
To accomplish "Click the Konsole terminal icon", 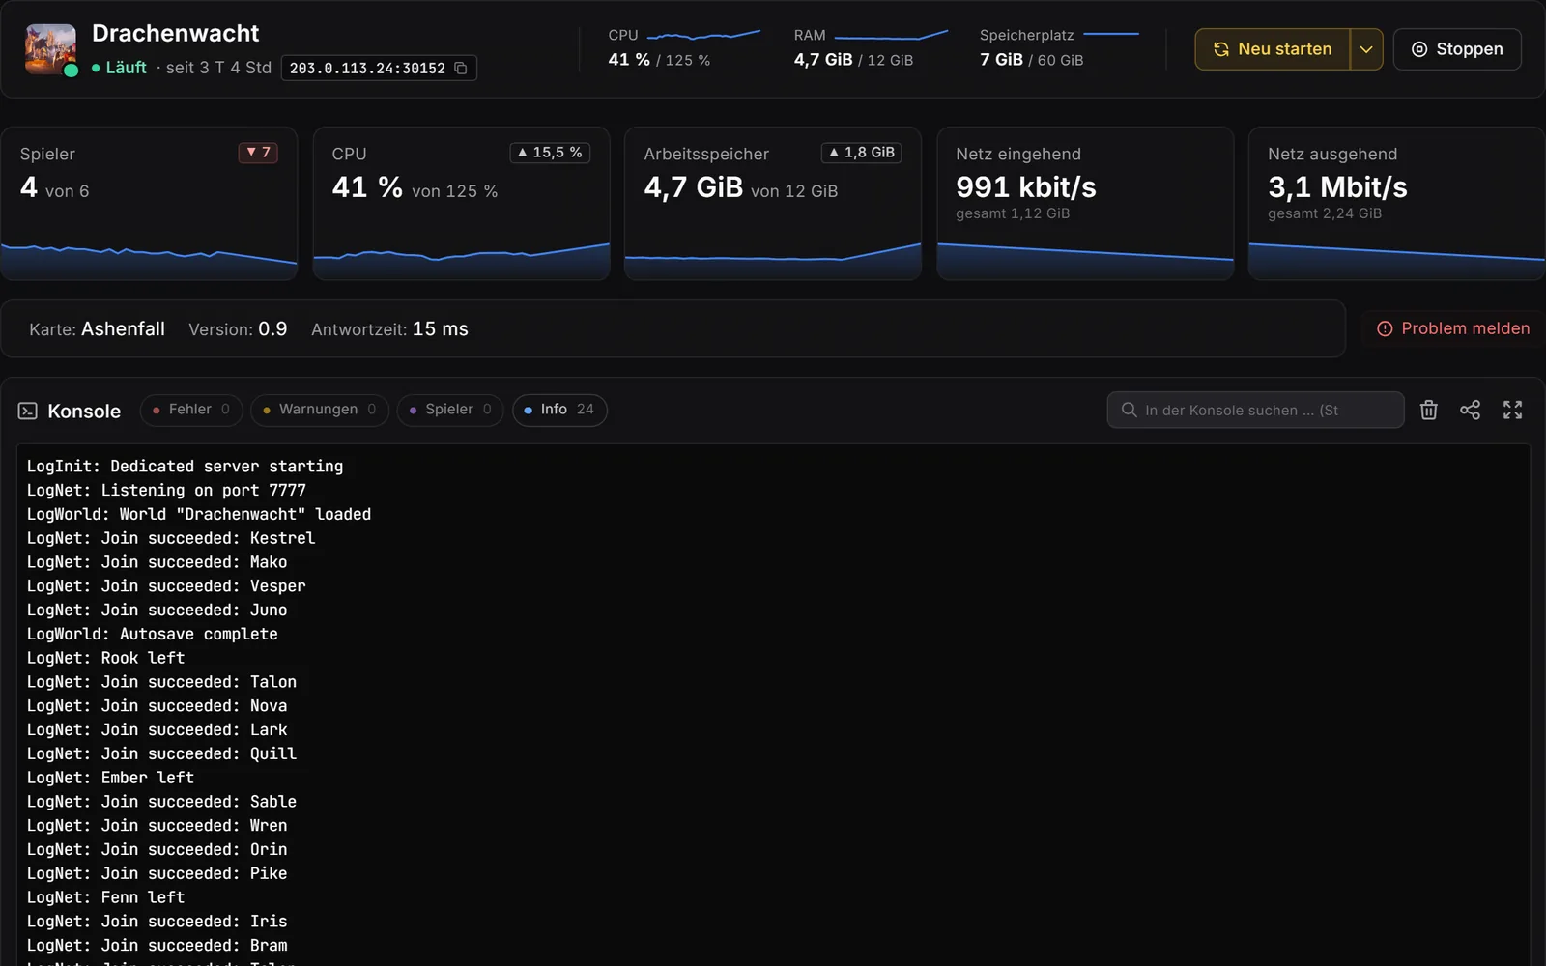I will coord(28,412).
